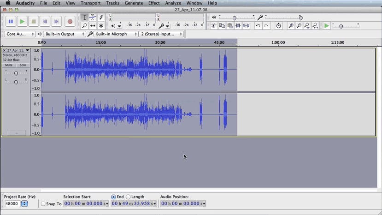Open the 2 (Stereo) Input channels dropdown
The image size is (382, 215).
pos(161,34)
